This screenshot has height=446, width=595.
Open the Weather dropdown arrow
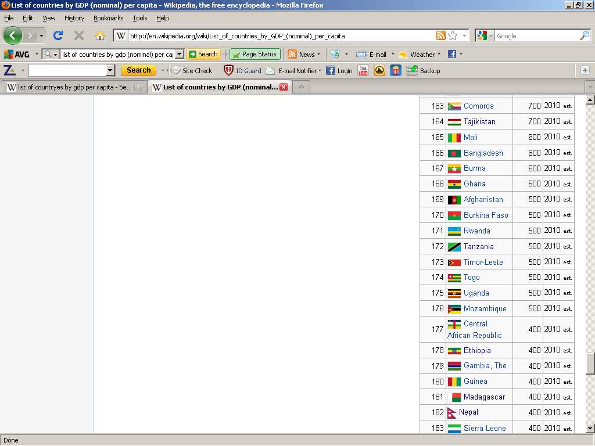coord(439,55)
